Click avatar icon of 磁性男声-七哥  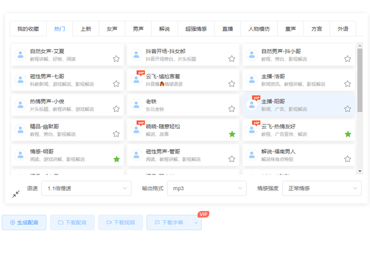21,80
